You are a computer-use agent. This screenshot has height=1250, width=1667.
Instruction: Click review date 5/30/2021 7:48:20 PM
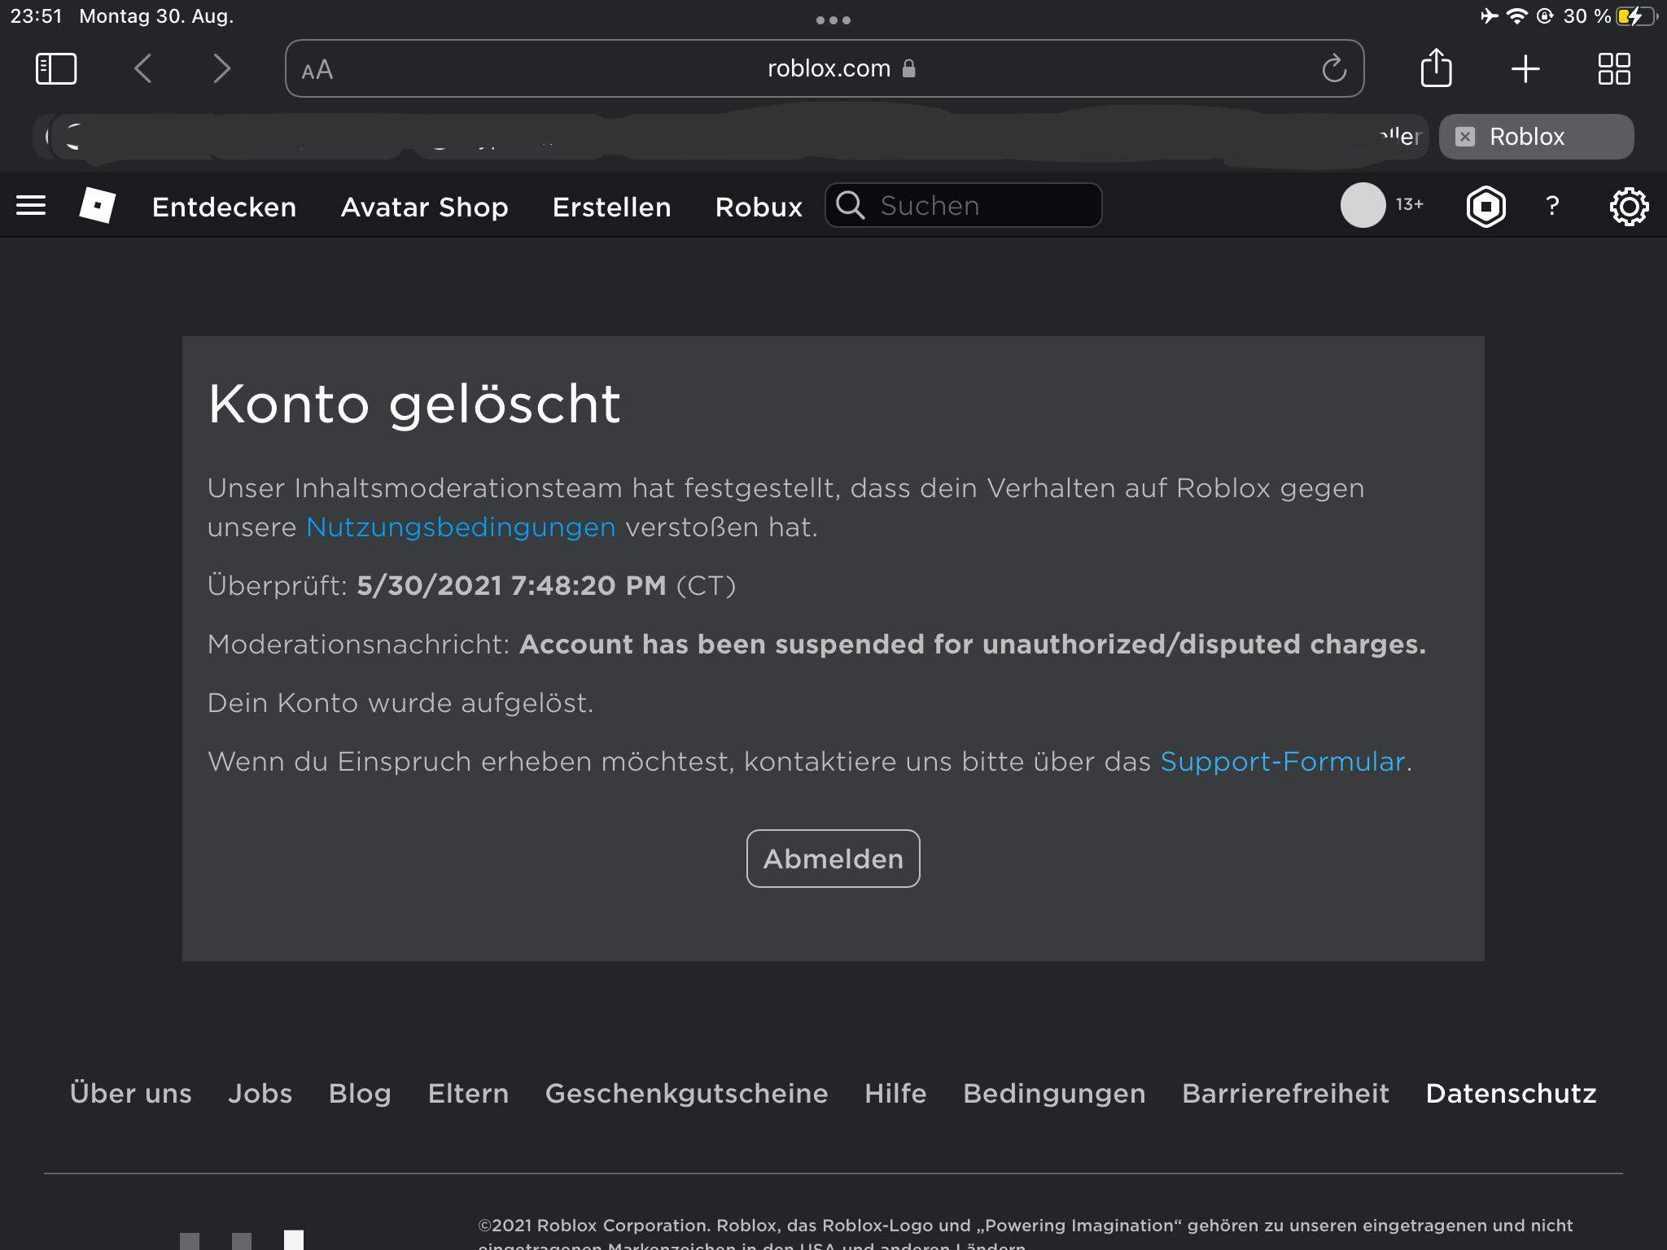tap(511, 586)
